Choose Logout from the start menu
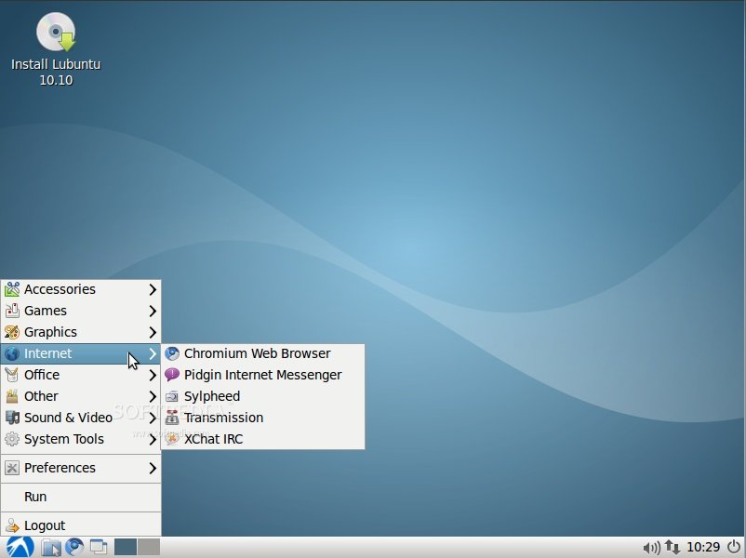Screen dimensions: 746x558 [45, 525]
